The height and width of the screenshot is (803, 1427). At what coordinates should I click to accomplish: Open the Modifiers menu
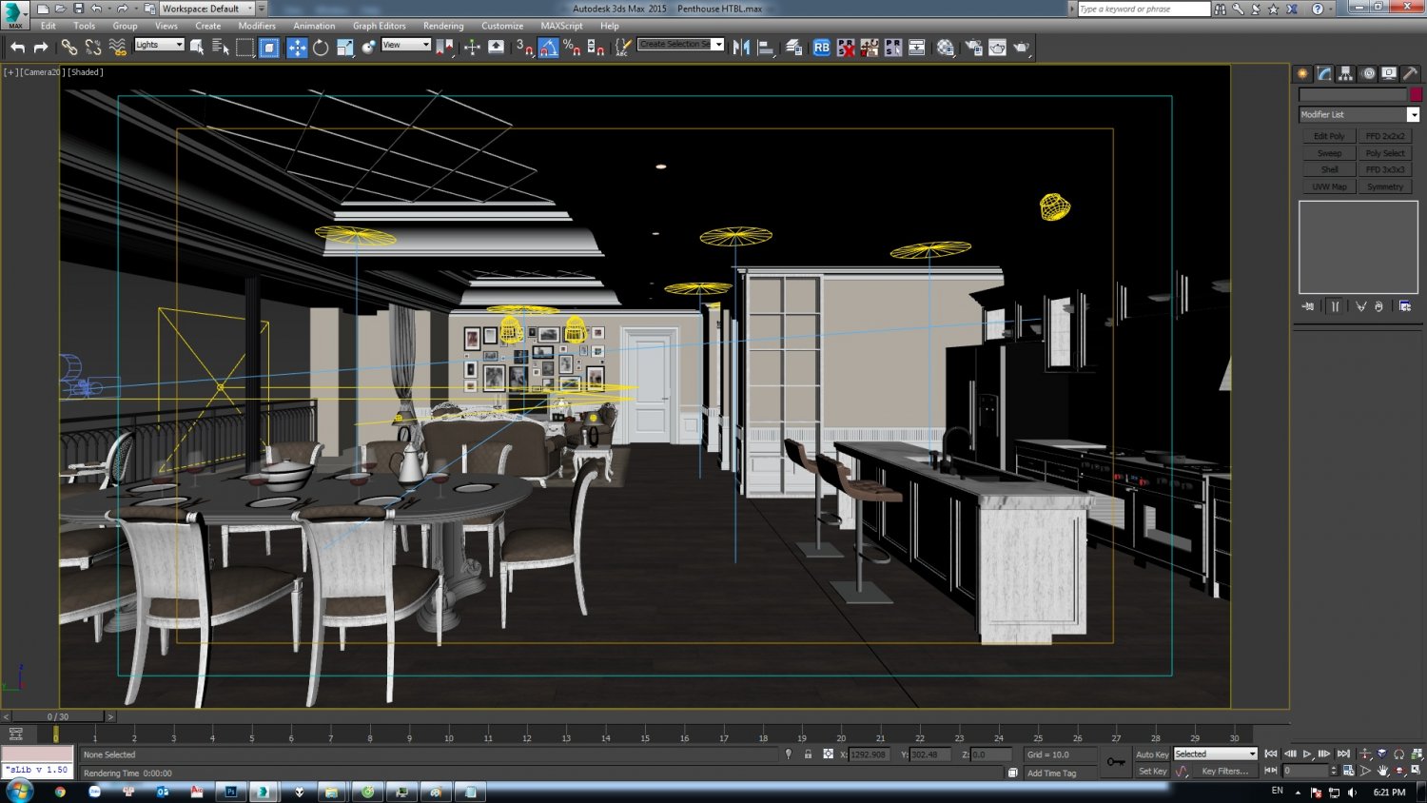point(257,26)
